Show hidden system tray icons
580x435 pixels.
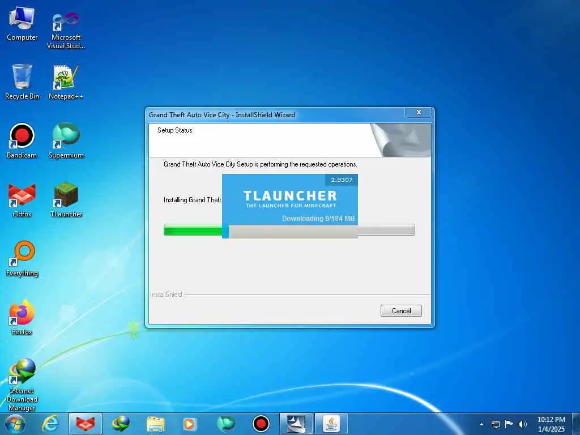coord(481,424)
